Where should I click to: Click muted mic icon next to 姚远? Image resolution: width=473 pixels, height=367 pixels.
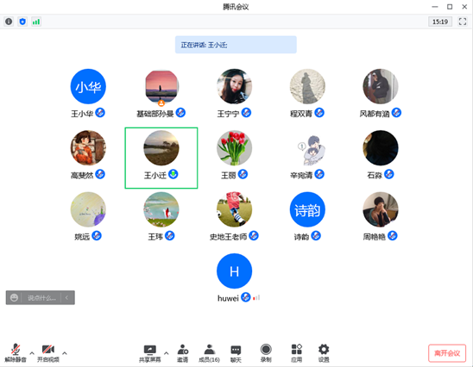[97, 235]
